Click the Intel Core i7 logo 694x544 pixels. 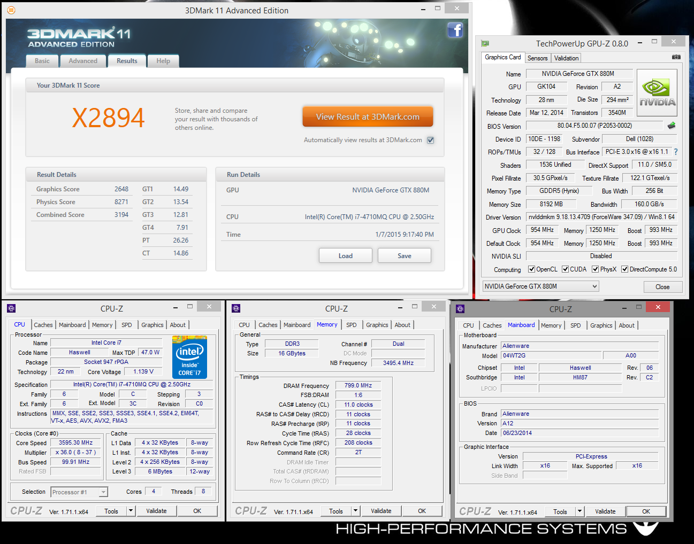pos(189,357)
